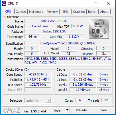Click the Validate button
This screenshot has width=116, height=115.
pyautogui.click(x=82, y=110)
